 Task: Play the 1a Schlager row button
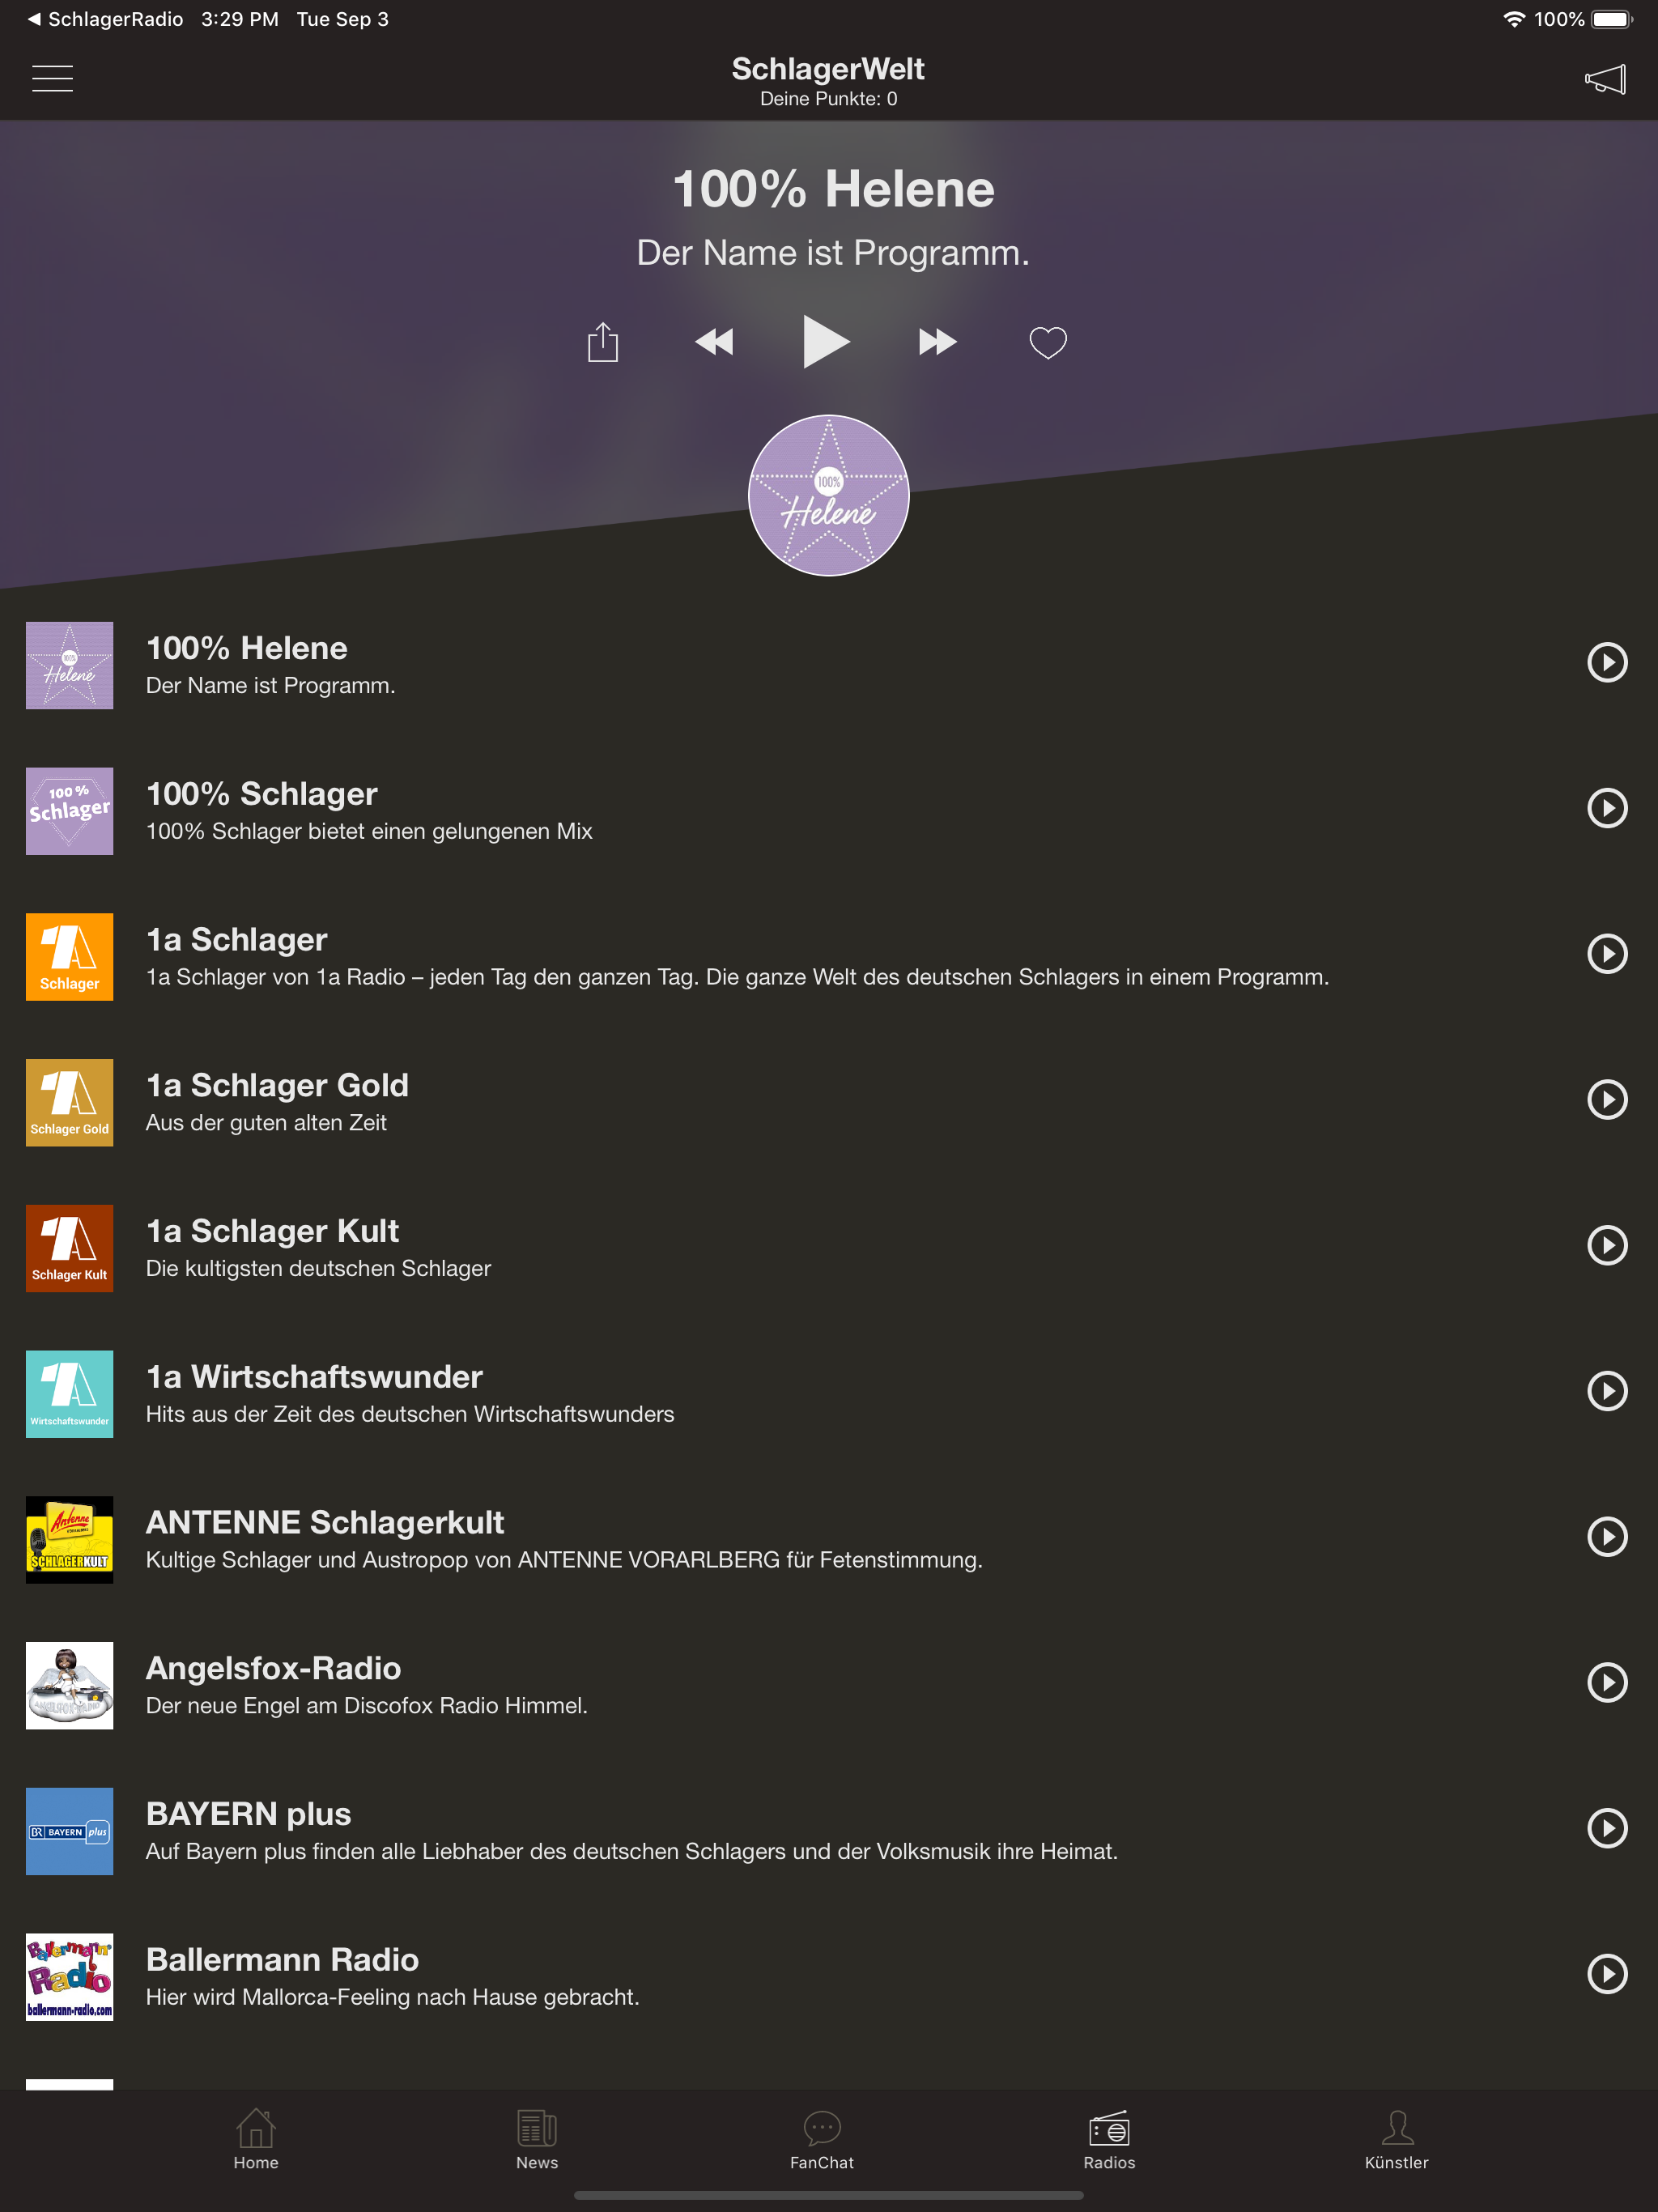click(1607, 954)
